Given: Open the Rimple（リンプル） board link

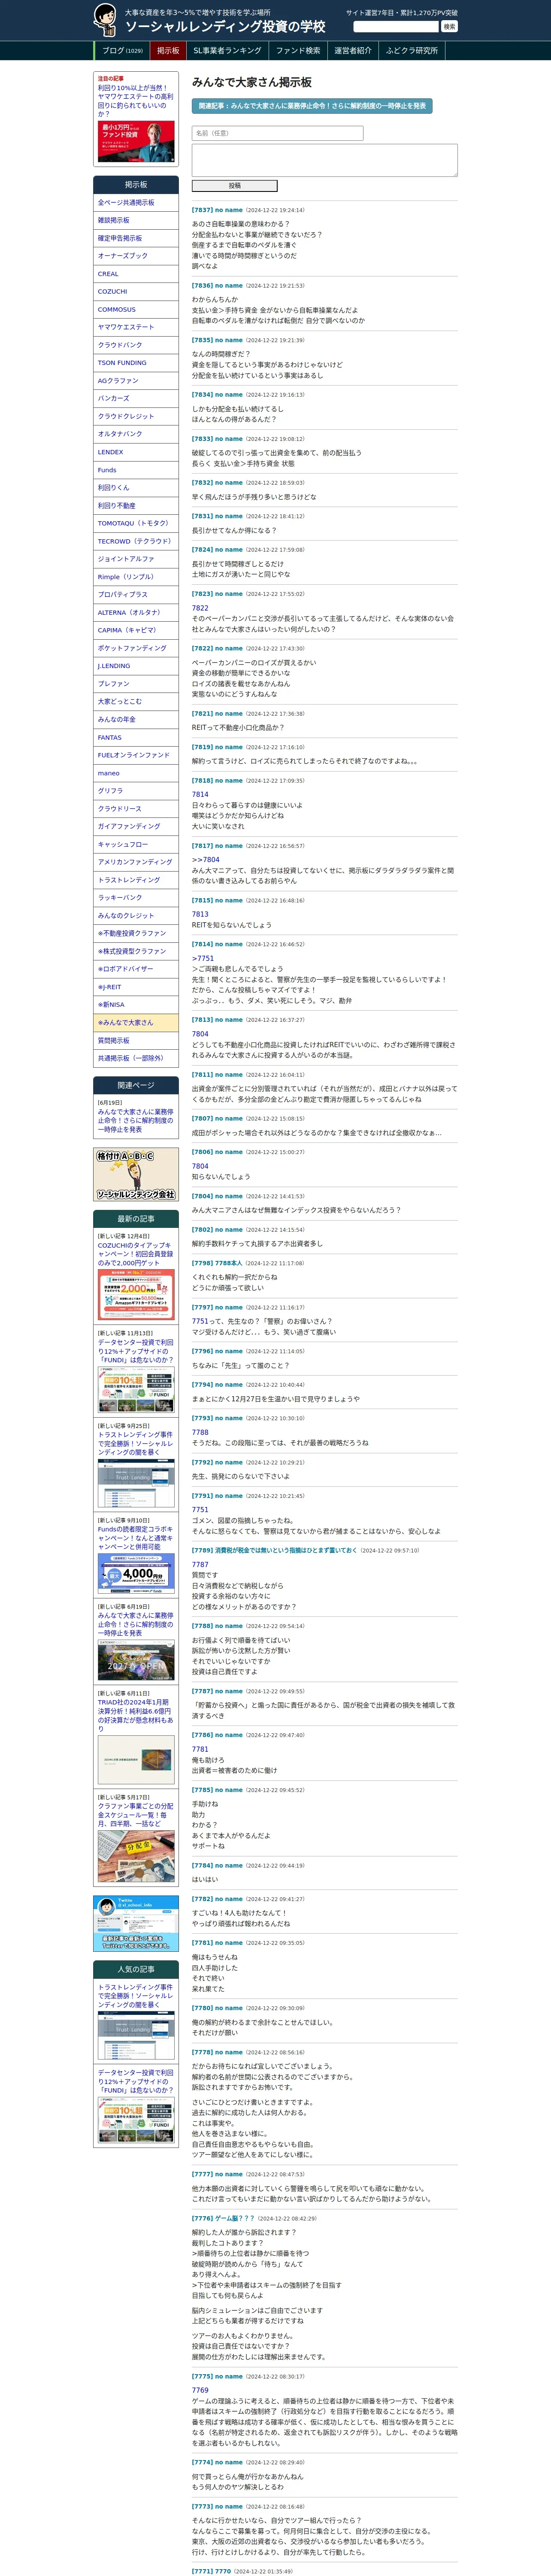Looking at the screenshot, I should click(136, 577).
